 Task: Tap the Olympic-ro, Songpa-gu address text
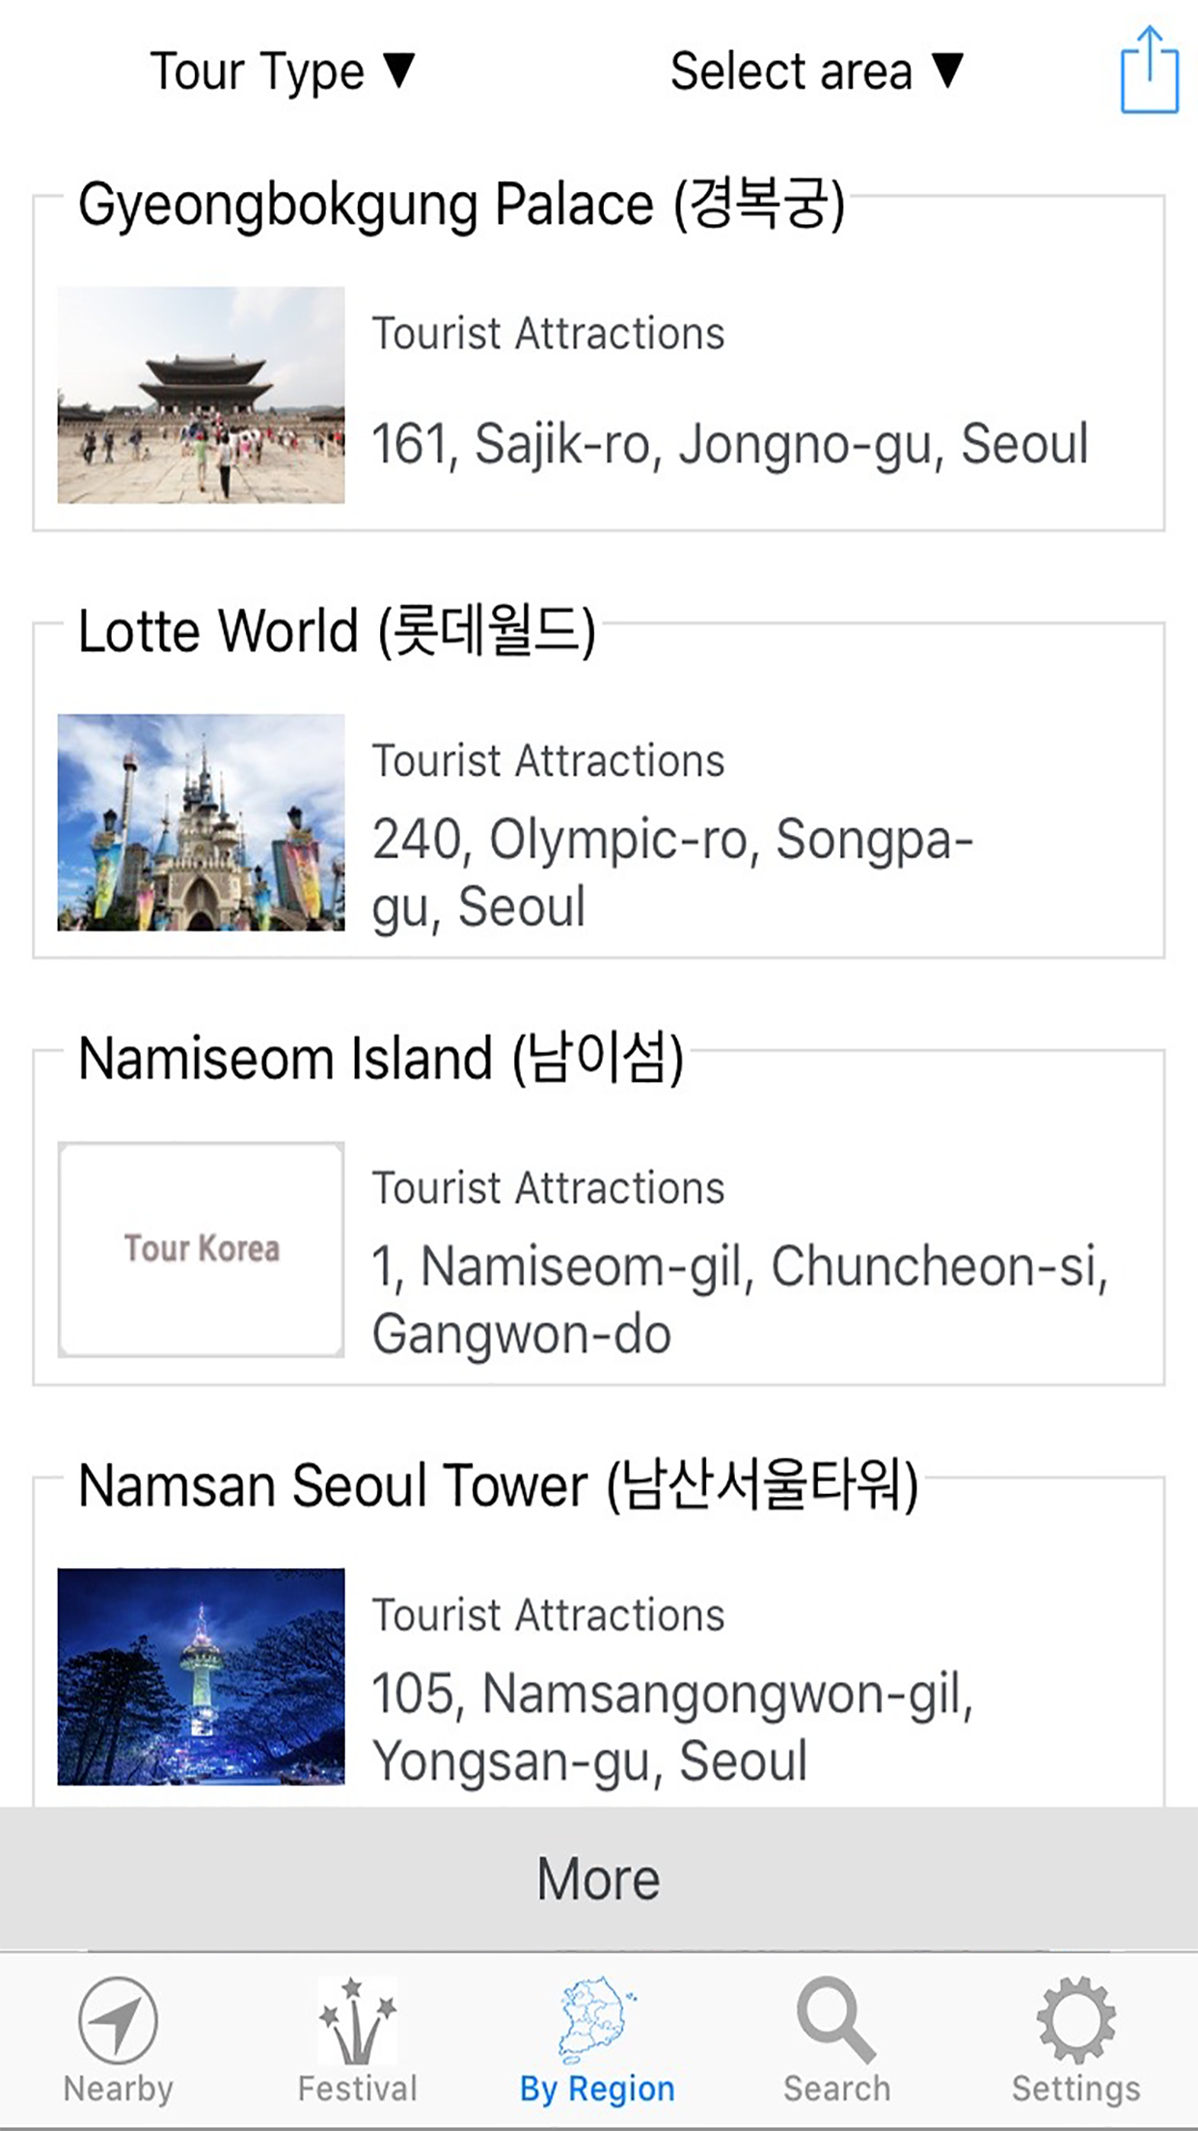pyautogui.click(x=672, y=872)
